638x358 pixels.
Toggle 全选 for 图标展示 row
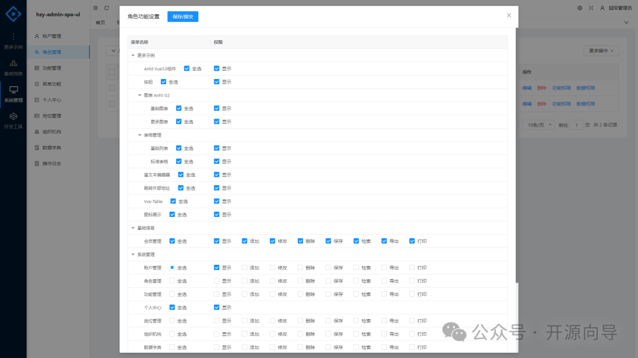pos(172,215)
